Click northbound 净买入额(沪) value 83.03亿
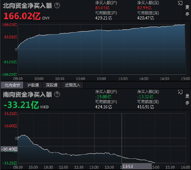This screenshot has height=170, width=191. (102, 8)
